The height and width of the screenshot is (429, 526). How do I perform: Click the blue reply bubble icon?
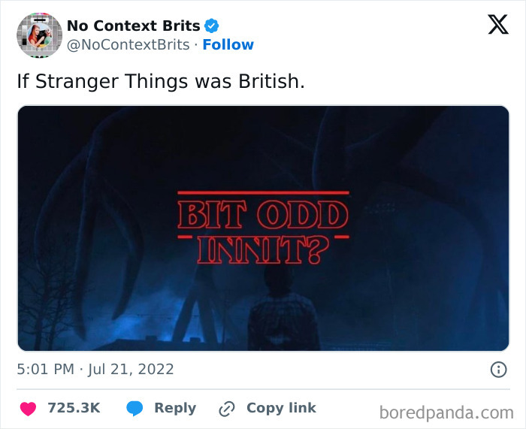[x=135, y=409]
